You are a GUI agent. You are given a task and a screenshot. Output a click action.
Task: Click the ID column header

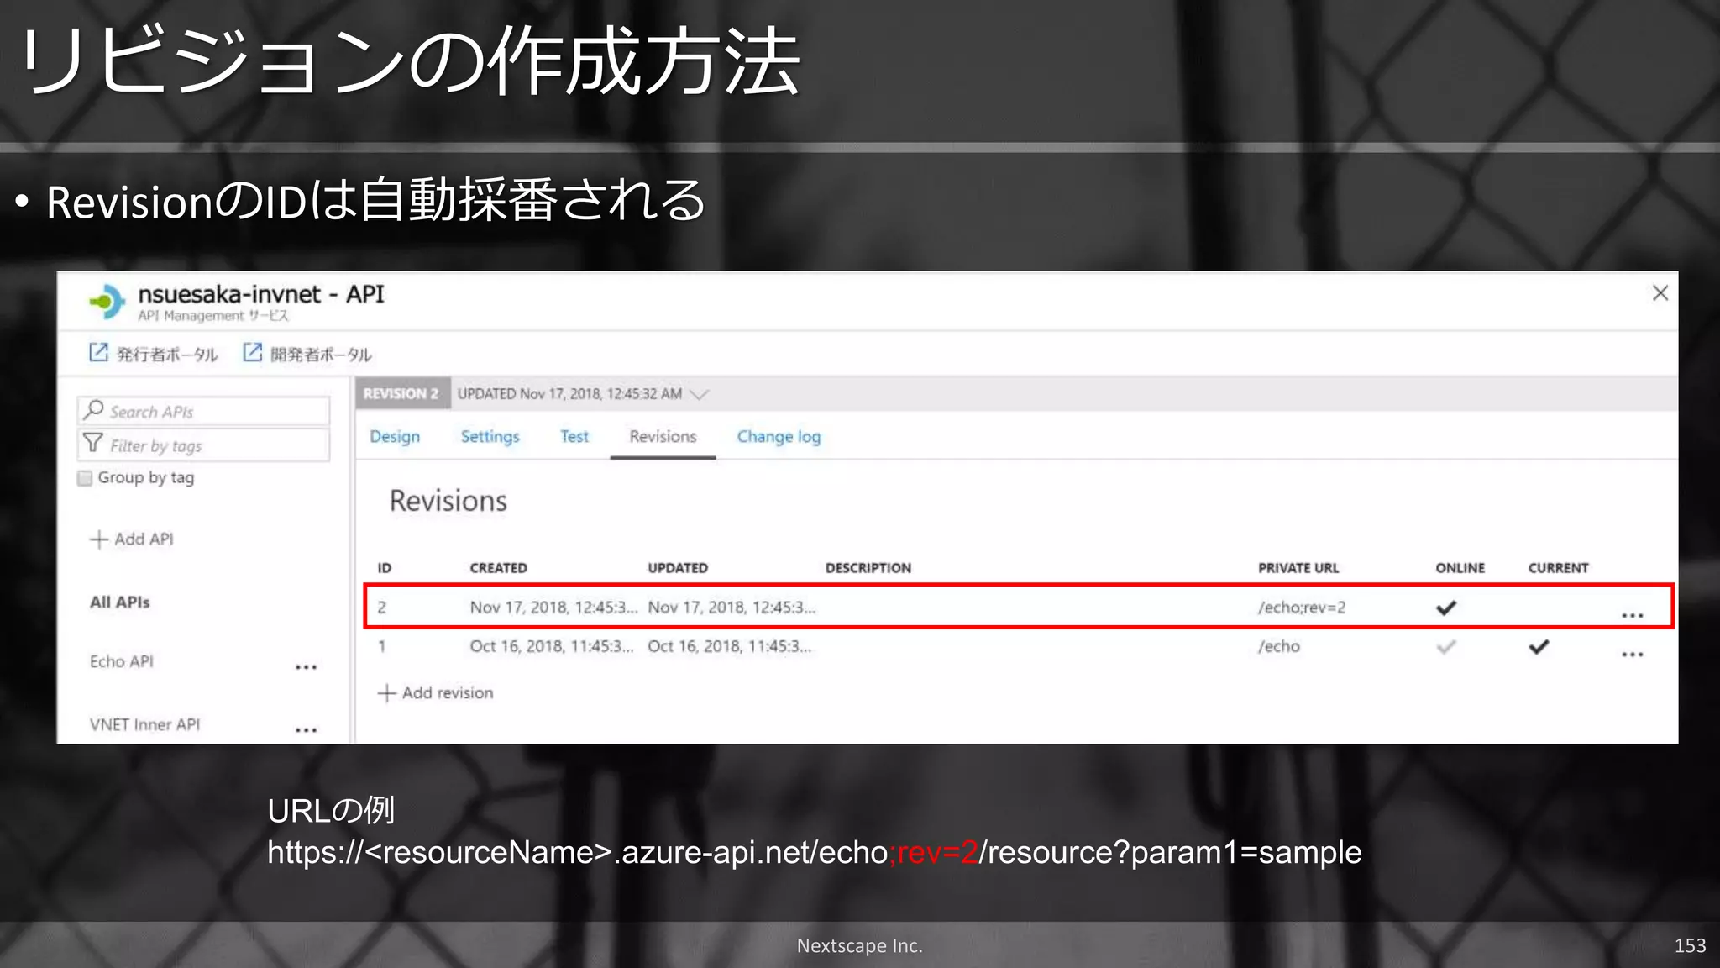(385, 568)
